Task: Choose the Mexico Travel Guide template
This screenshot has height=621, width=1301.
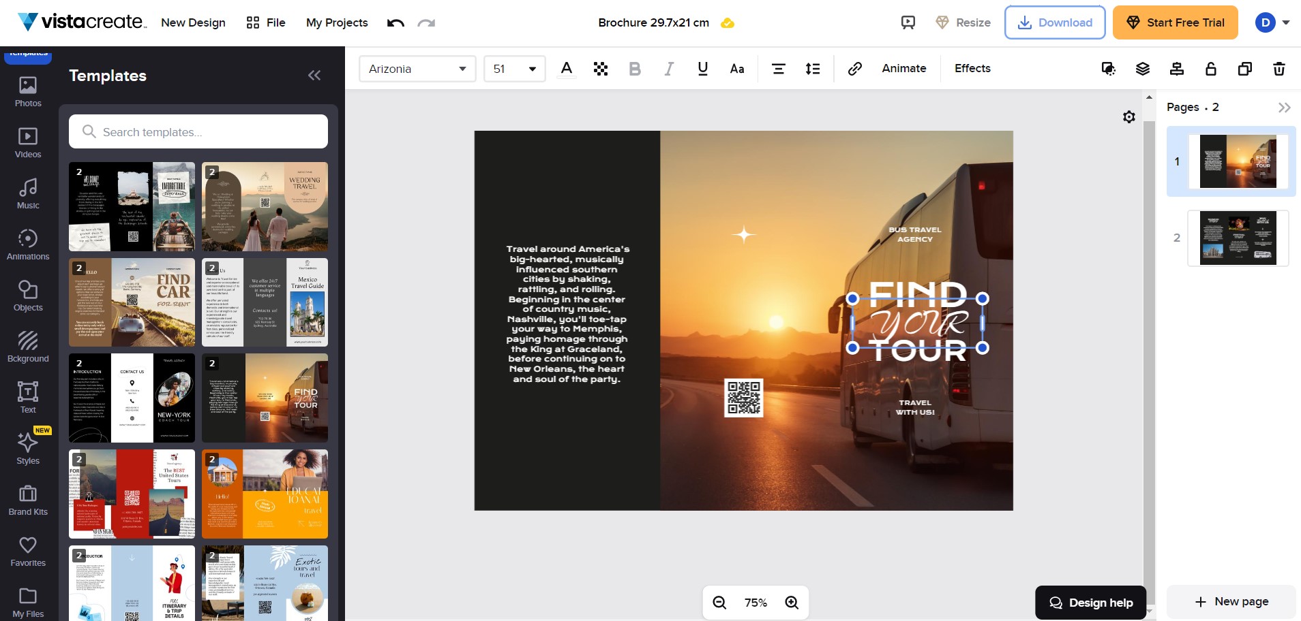Action: pyautogui.click(x=265, y=302)
